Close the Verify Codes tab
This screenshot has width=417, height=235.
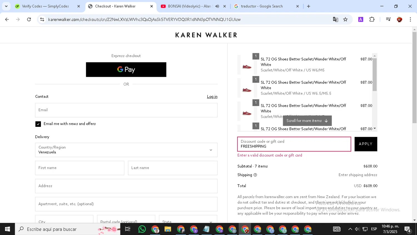[x=78, y=6]
